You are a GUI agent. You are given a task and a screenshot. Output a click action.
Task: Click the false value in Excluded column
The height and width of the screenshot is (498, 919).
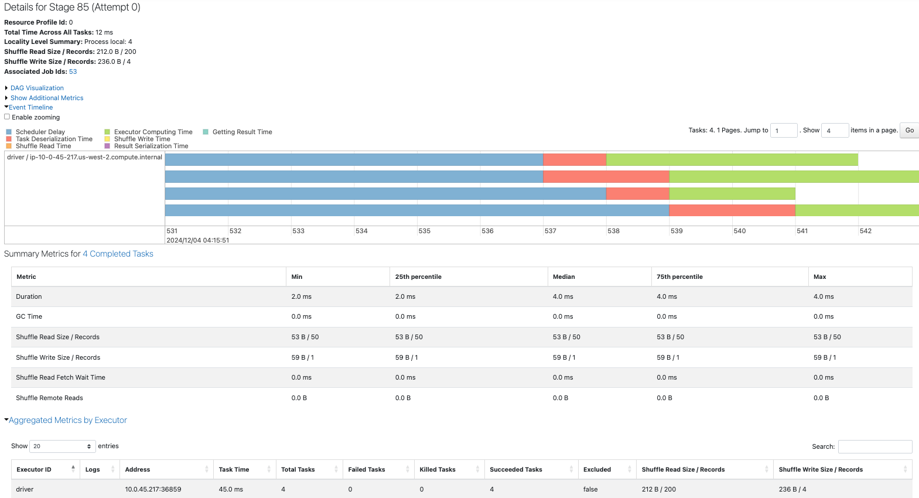(590, 489)
